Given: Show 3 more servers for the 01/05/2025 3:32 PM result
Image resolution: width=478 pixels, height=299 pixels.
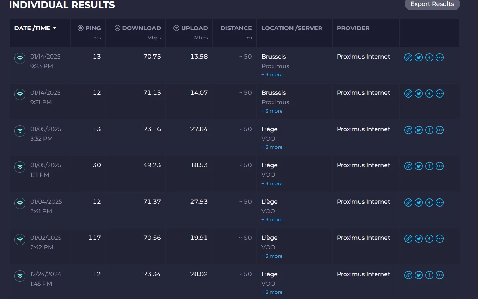Looking at the screenshot, I should 272,147.
